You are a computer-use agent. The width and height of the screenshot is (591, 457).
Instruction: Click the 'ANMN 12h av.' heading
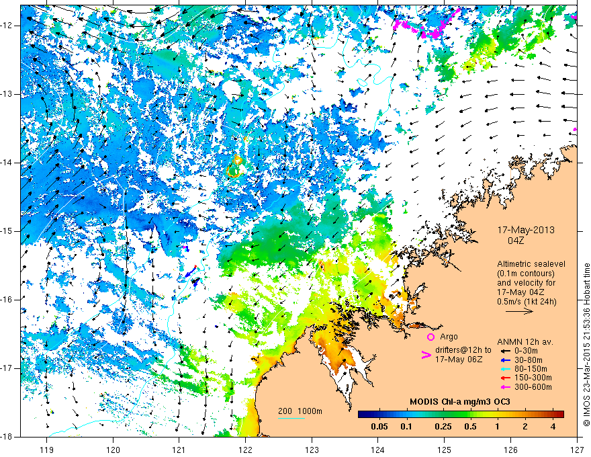(525, 342)
